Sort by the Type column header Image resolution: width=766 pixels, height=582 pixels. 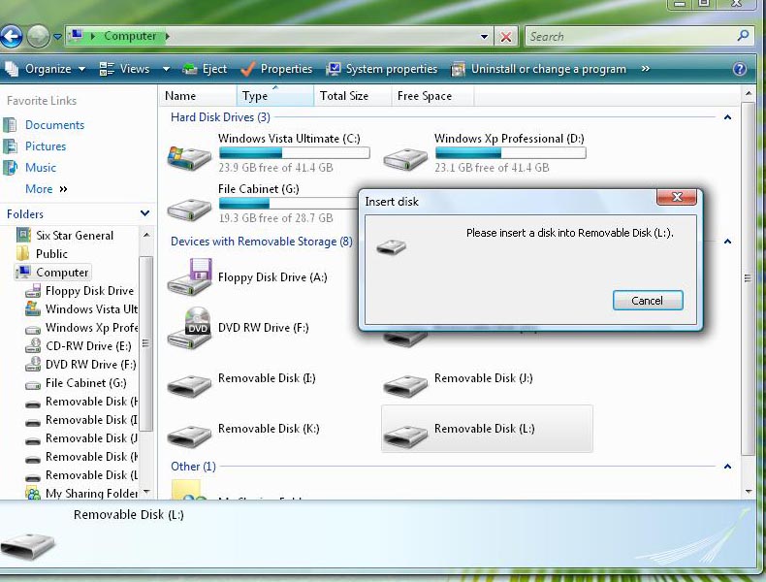[275, 96]
